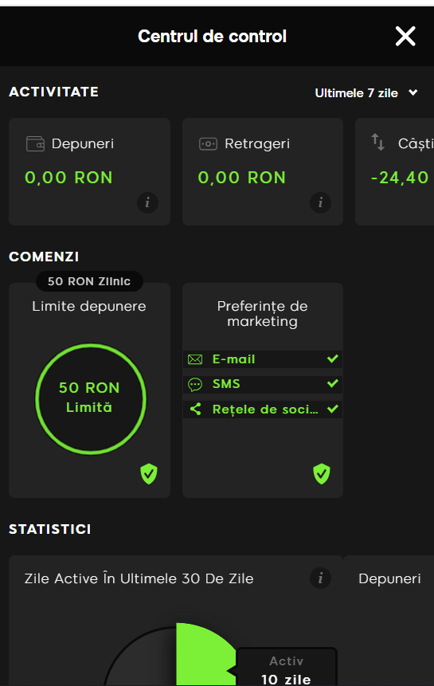This screenshot has width=434, height=686.
Task: Click the envelope icon next to E-mail
Action: tap(195, 359)
